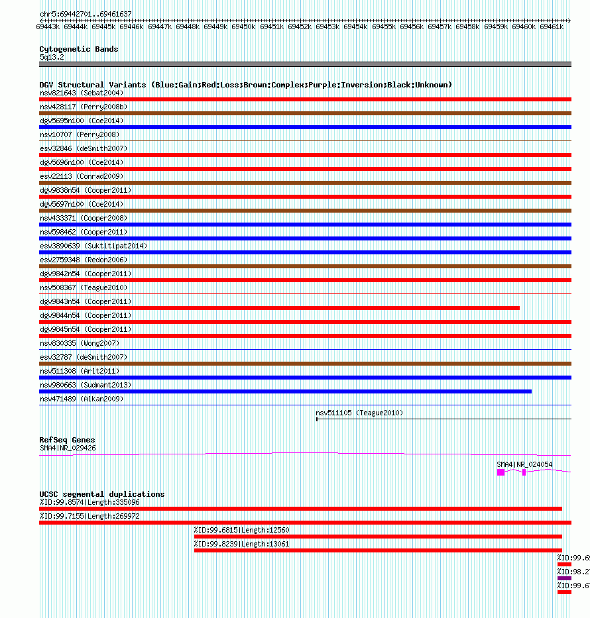
Task: Click the dgv9838n54 (Cooper2011) label
Action: click(x=86, y=190)
